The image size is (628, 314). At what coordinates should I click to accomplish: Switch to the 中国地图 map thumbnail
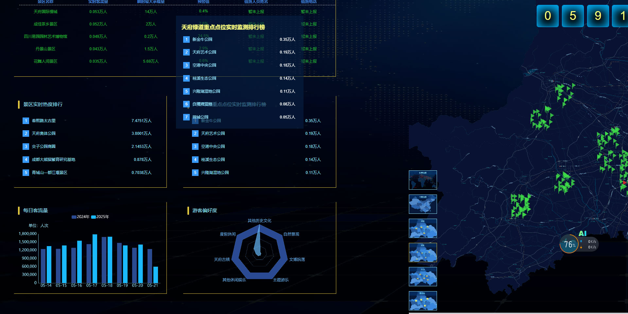click(x=423, y=204)
